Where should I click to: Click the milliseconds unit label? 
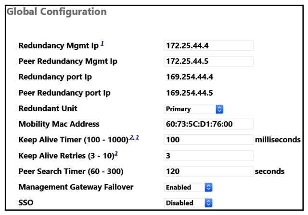[278, 140]
